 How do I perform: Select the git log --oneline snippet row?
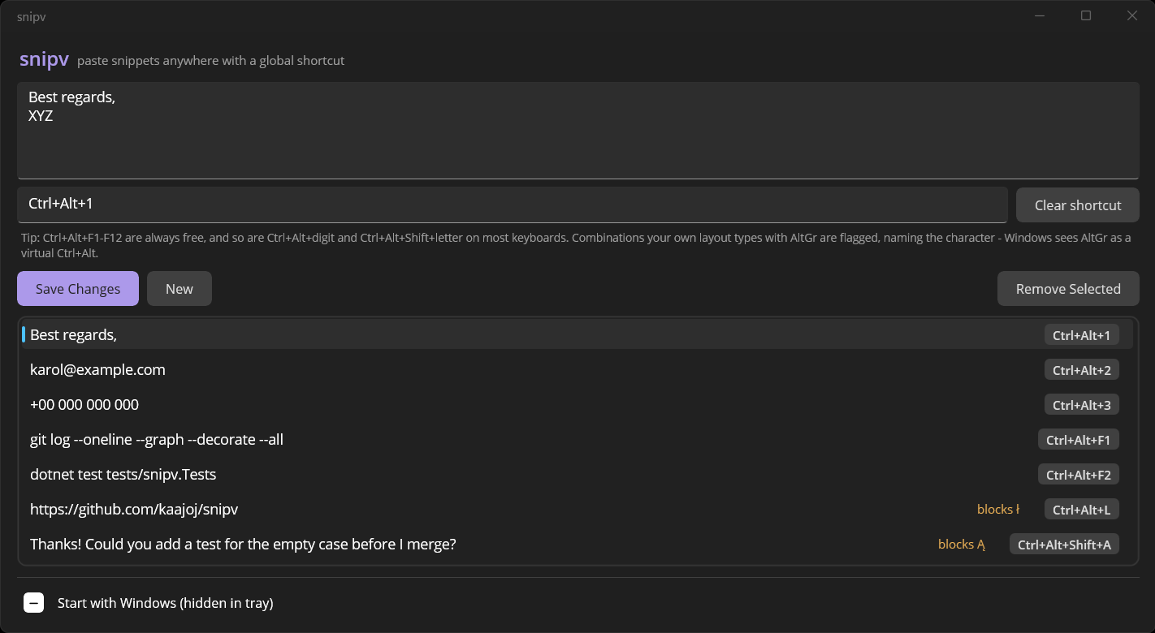click(x=577, y=439)
